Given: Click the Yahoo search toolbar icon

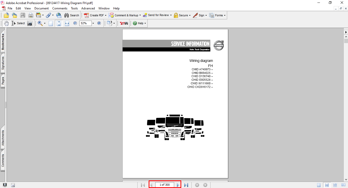Looking at the screenshot, I should coord(124,23).
